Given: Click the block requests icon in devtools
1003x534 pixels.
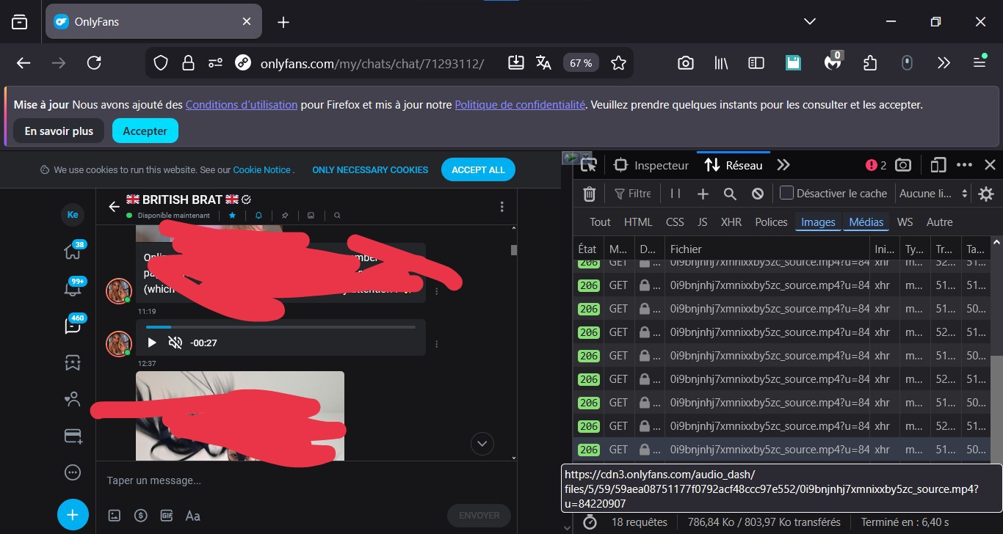Looking at the screenshot, I should (758, 194).
